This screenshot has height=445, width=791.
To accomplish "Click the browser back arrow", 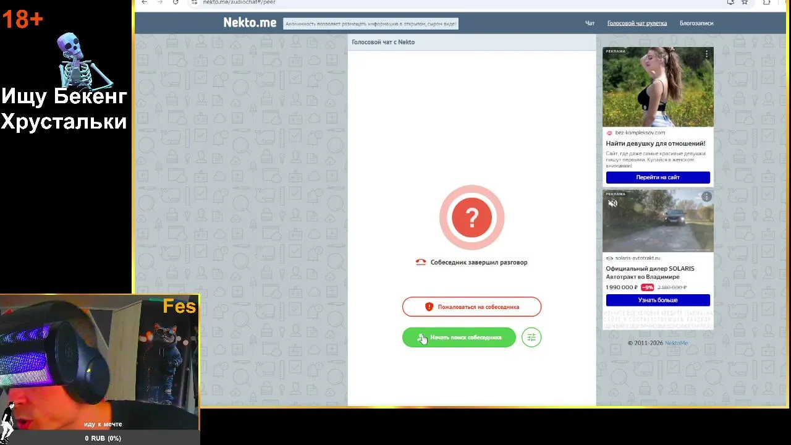I will coord(144,2).
